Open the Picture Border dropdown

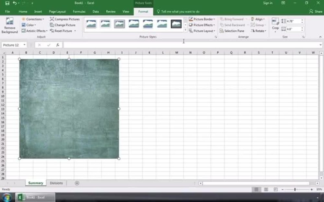point(202,19)
